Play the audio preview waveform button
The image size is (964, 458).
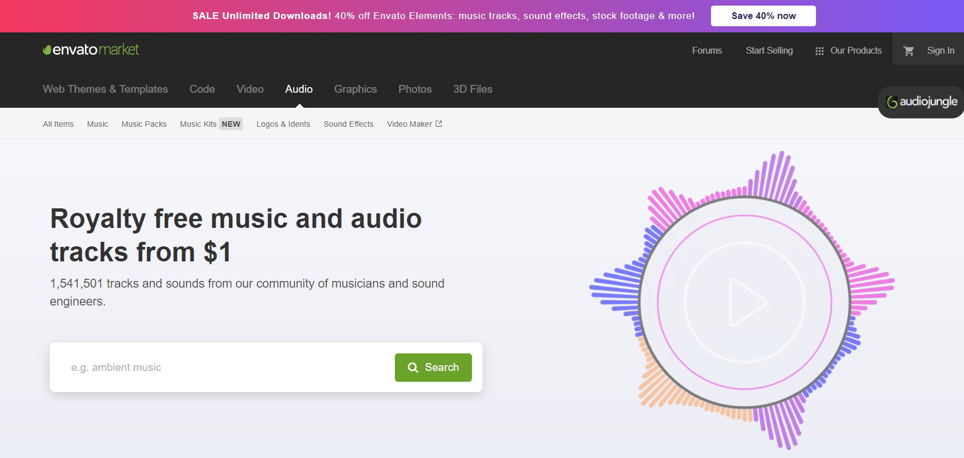[745, 302]
